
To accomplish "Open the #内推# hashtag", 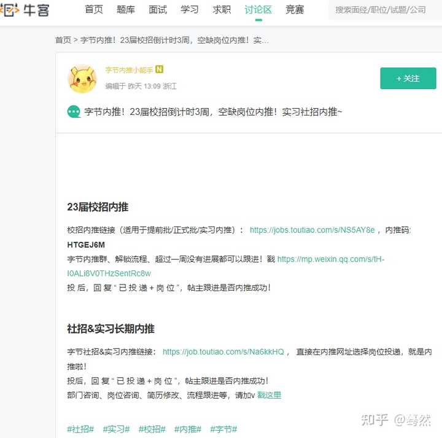I will [x=188, y=429].
